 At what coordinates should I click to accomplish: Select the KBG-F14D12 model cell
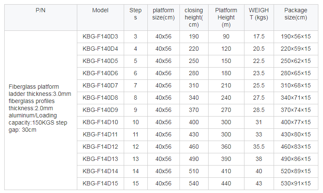[x=100, y=147]
